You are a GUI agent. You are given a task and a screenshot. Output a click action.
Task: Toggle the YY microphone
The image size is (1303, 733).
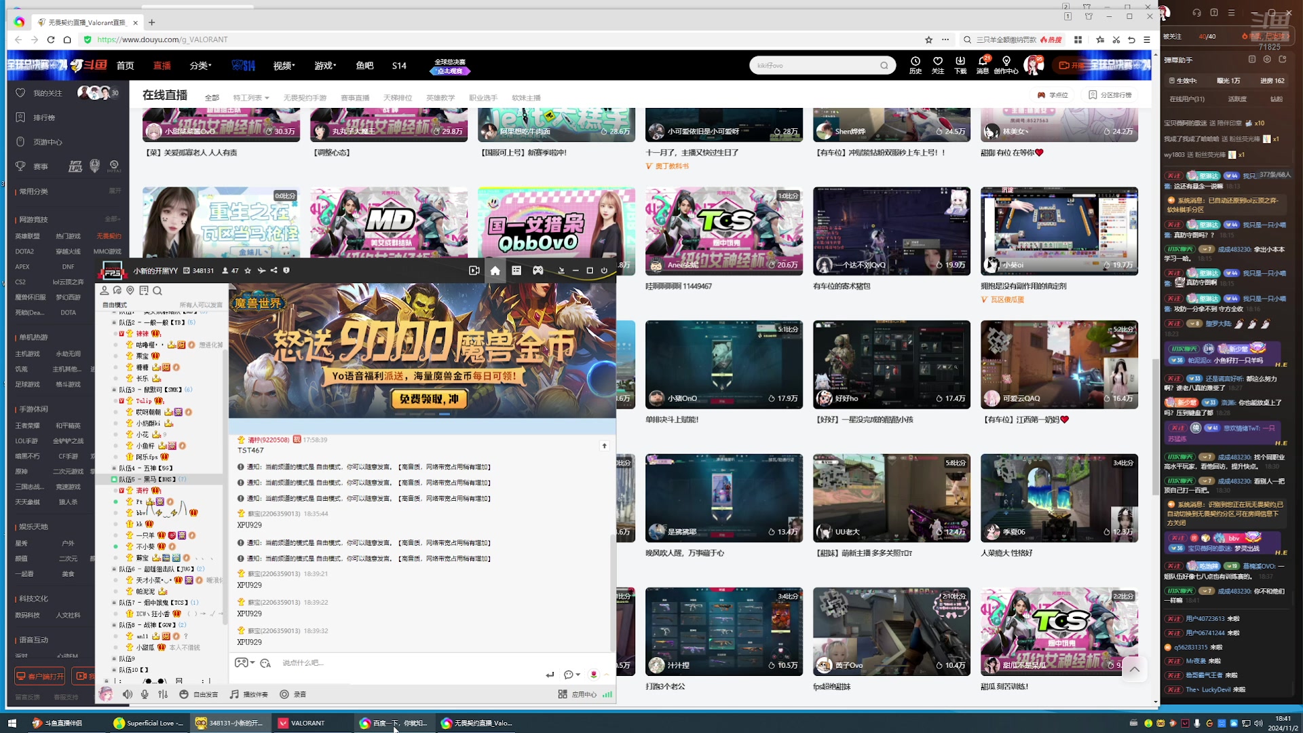pos(145,694)
